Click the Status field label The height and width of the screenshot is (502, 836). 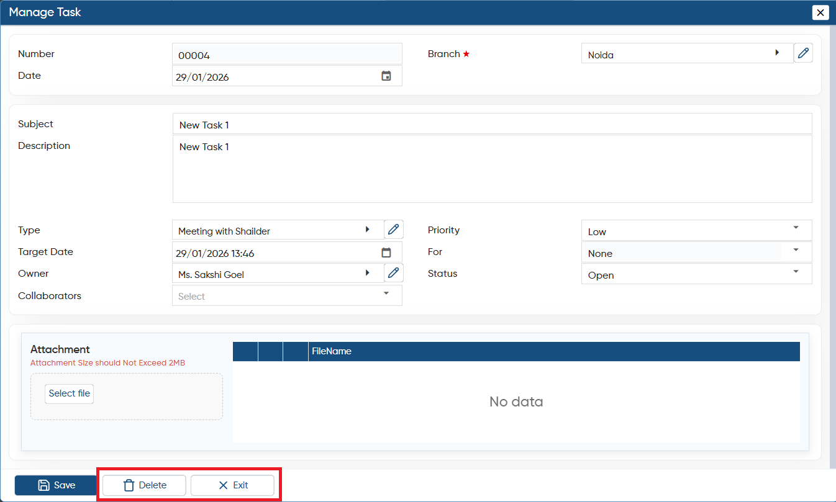tap(442, 274)
